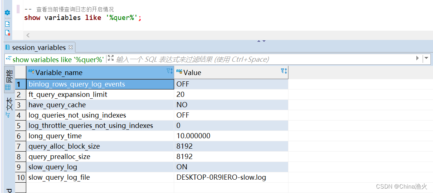The image size is (433, 193).
Task: Click the OFF value of binlog_rows_query_log_events
Action: (183, 84)
